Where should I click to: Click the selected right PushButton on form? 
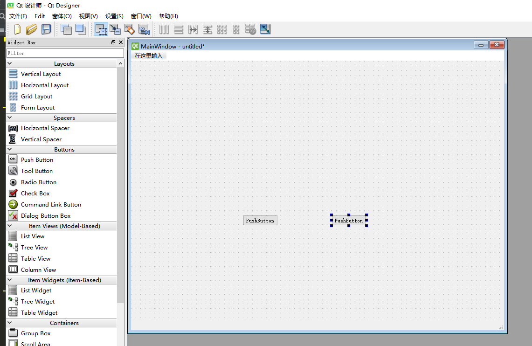coord(349,221)
